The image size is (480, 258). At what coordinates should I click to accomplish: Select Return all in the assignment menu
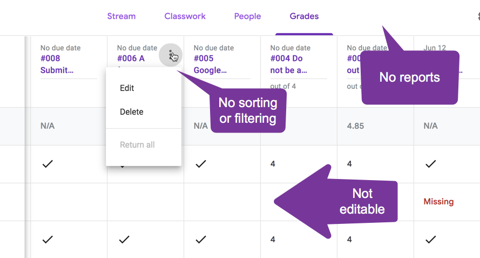point(137,145)
